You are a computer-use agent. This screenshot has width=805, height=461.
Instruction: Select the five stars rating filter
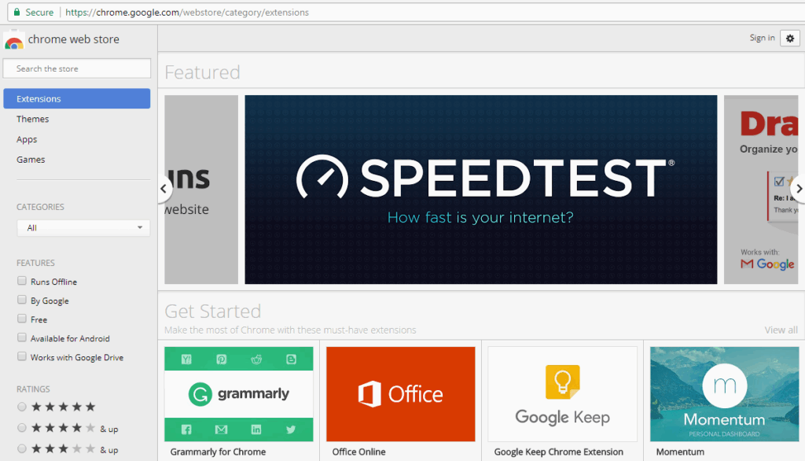coord(21,407)
